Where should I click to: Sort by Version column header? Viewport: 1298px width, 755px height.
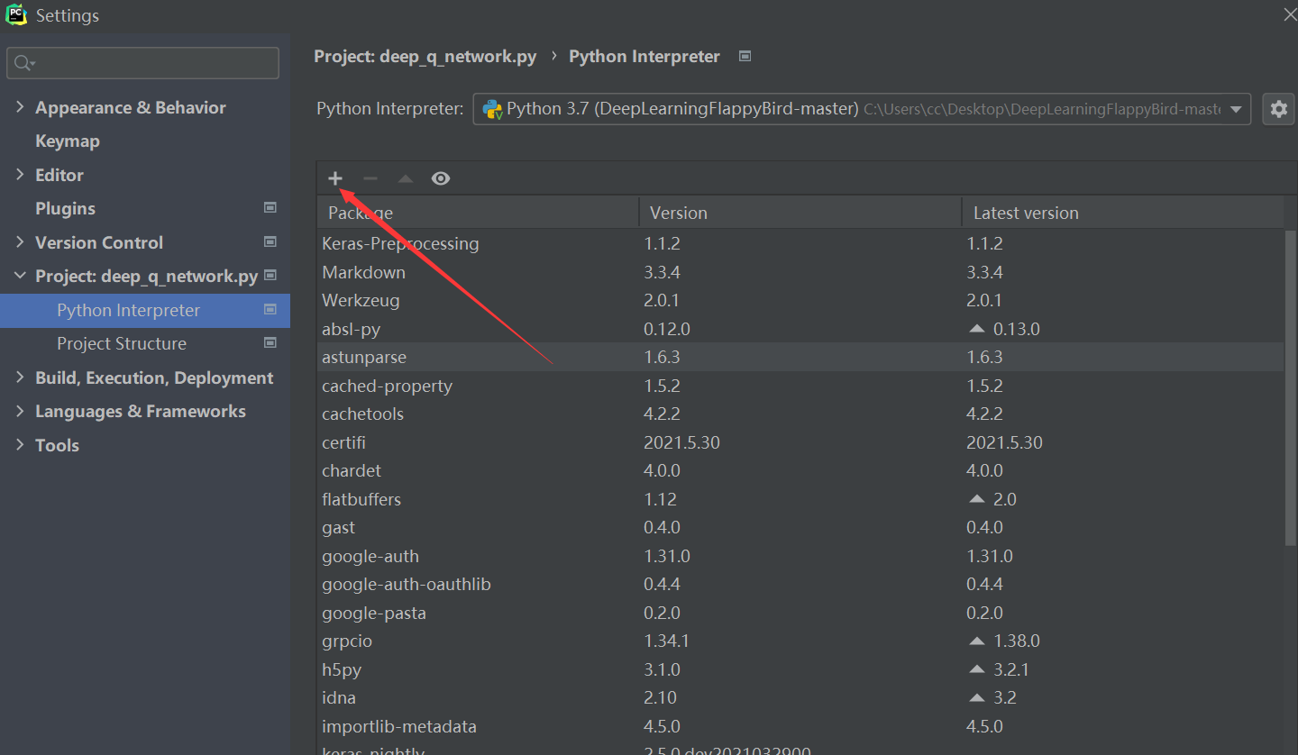click(x=800, y=213)
